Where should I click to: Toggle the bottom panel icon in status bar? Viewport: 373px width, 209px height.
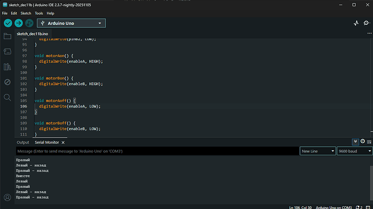tap(368, 207)
